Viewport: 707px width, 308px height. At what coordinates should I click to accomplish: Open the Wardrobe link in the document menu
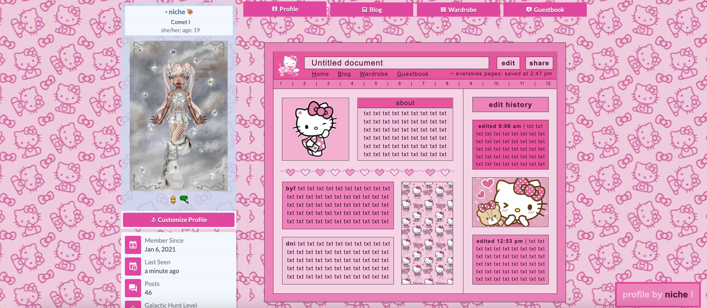click(x=374, y=74)
